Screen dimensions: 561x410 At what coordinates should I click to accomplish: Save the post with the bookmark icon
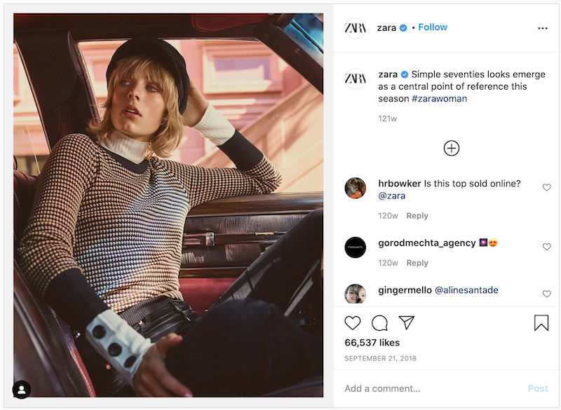[541, 323]
